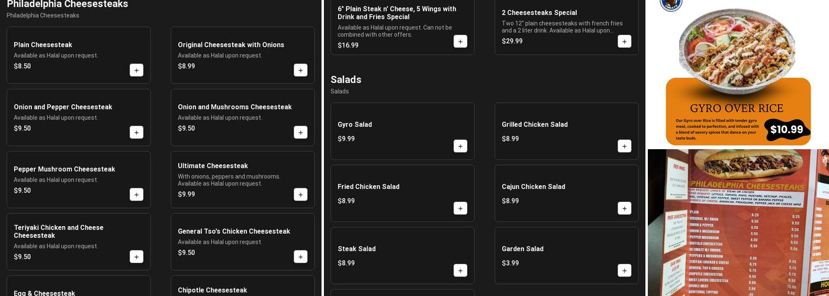Add Cajun Chicken Salad with plus button
Viewport: 829px width, 296px height.
[624, 208]
